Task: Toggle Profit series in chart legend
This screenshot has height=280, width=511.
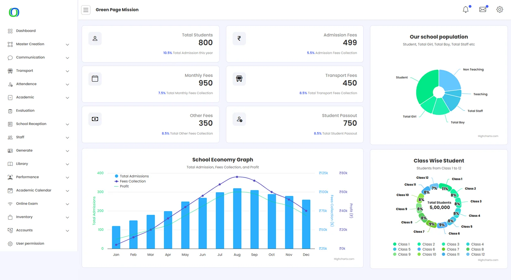Action: [124, 186]
